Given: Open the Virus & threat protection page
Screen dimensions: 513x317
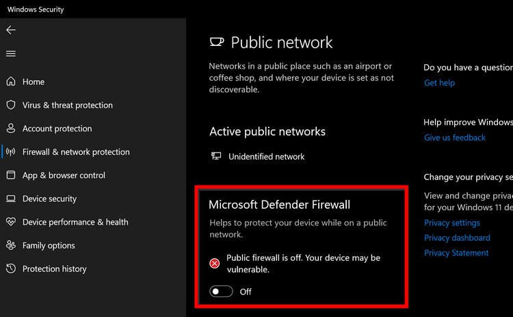Looking at the screenshot, I should 67,105.
